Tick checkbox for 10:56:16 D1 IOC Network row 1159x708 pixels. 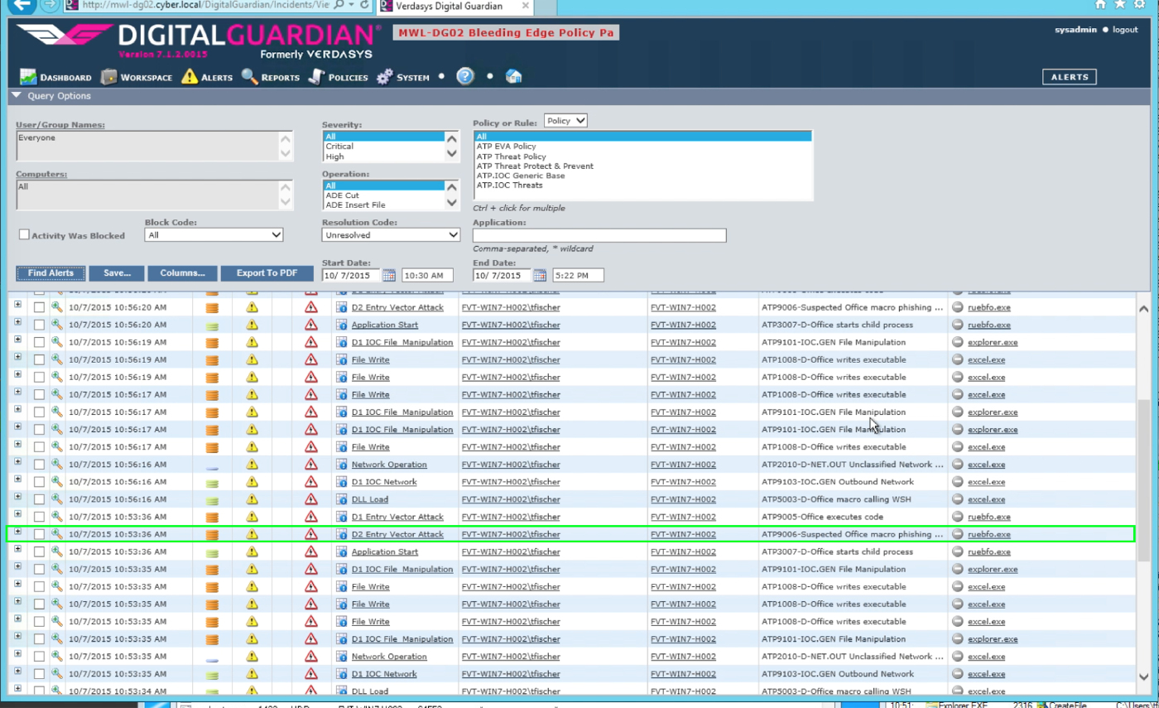[x=39, y=482]
